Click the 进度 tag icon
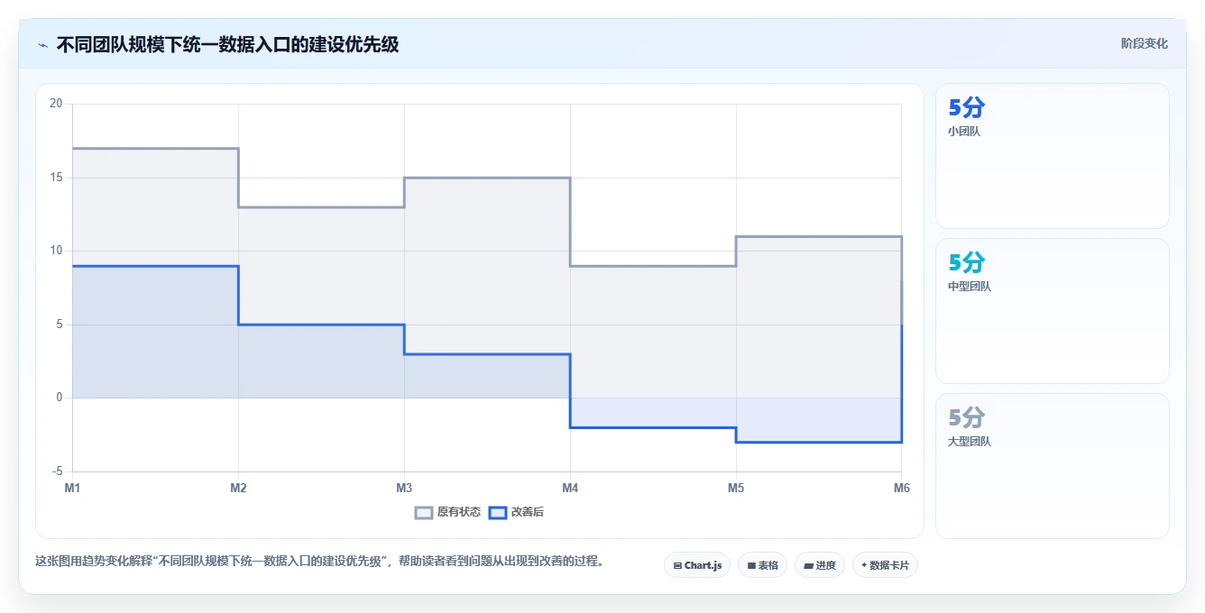 [x=808, y=566]
